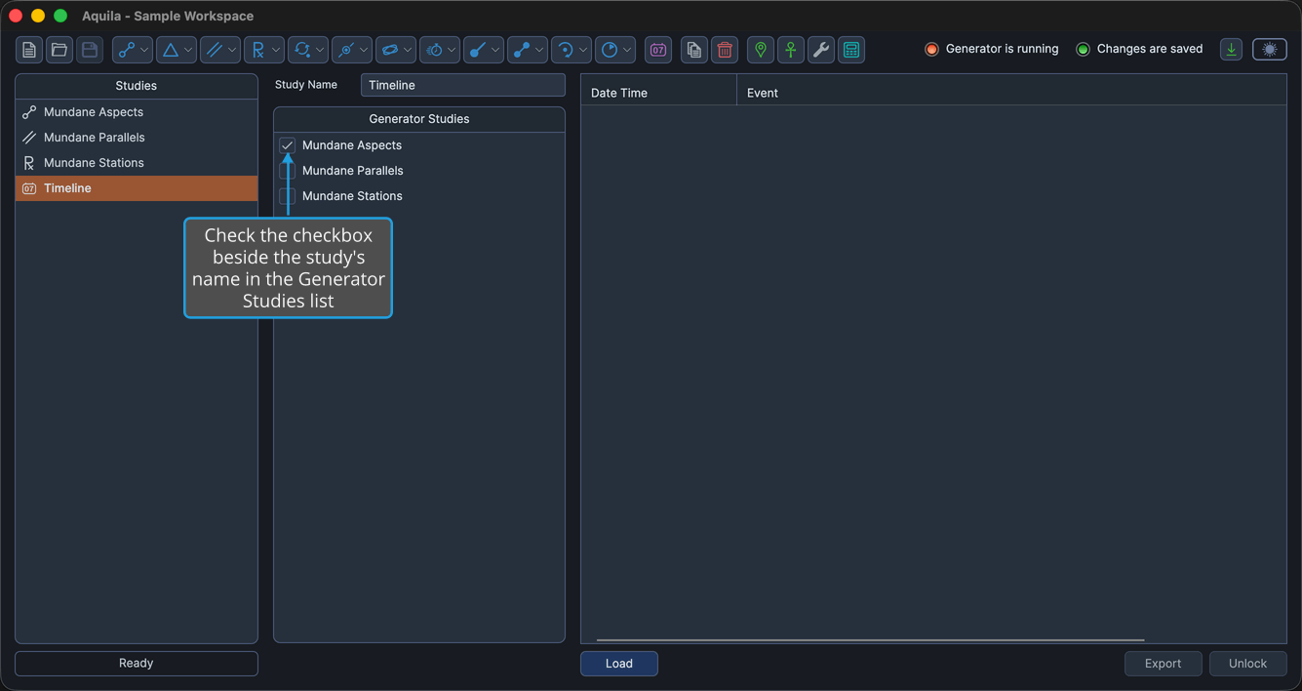
Task: Click the green ankh icon
Action: [x=791, y=50]
